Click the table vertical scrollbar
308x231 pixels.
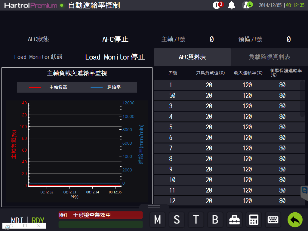pos(302,99)
